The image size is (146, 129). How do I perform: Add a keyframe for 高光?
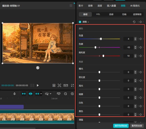coord(141,89)
